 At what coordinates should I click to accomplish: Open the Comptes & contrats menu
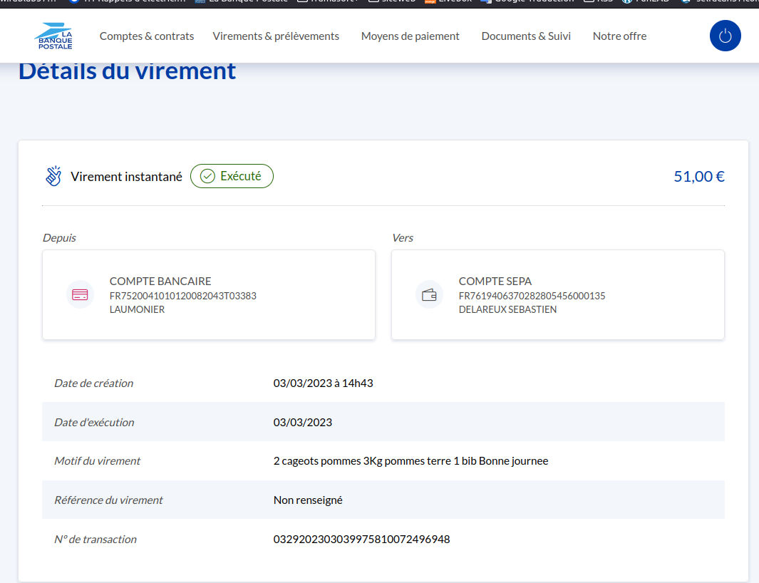pos(147,36)
